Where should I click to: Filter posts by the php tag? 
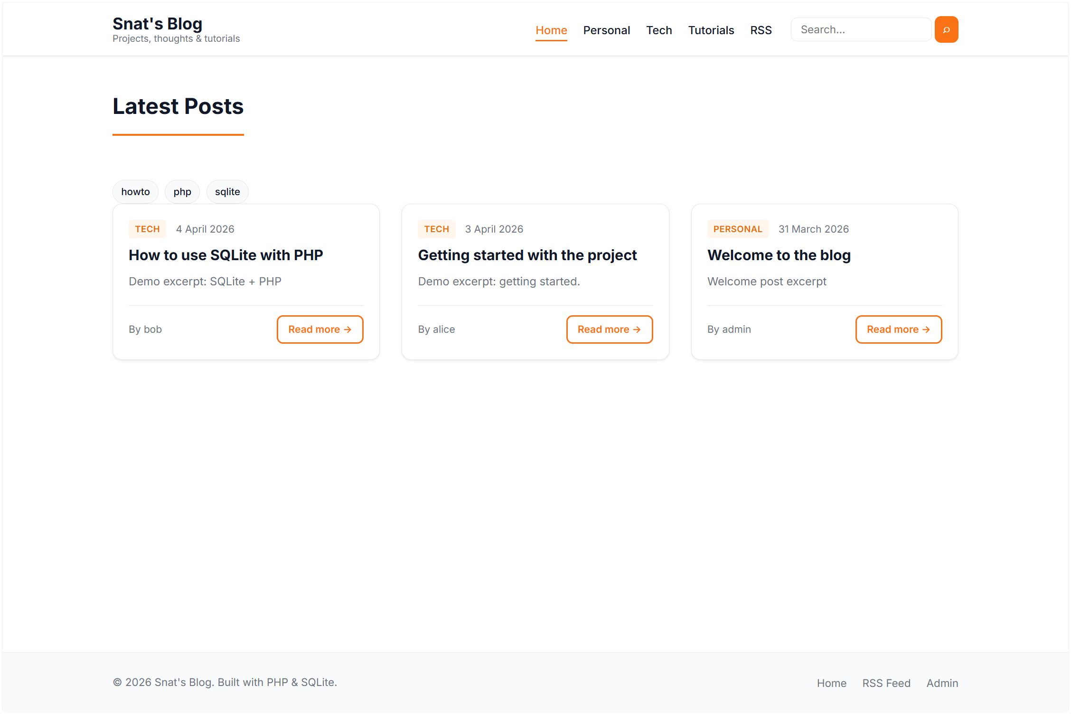tap(182, 191)
